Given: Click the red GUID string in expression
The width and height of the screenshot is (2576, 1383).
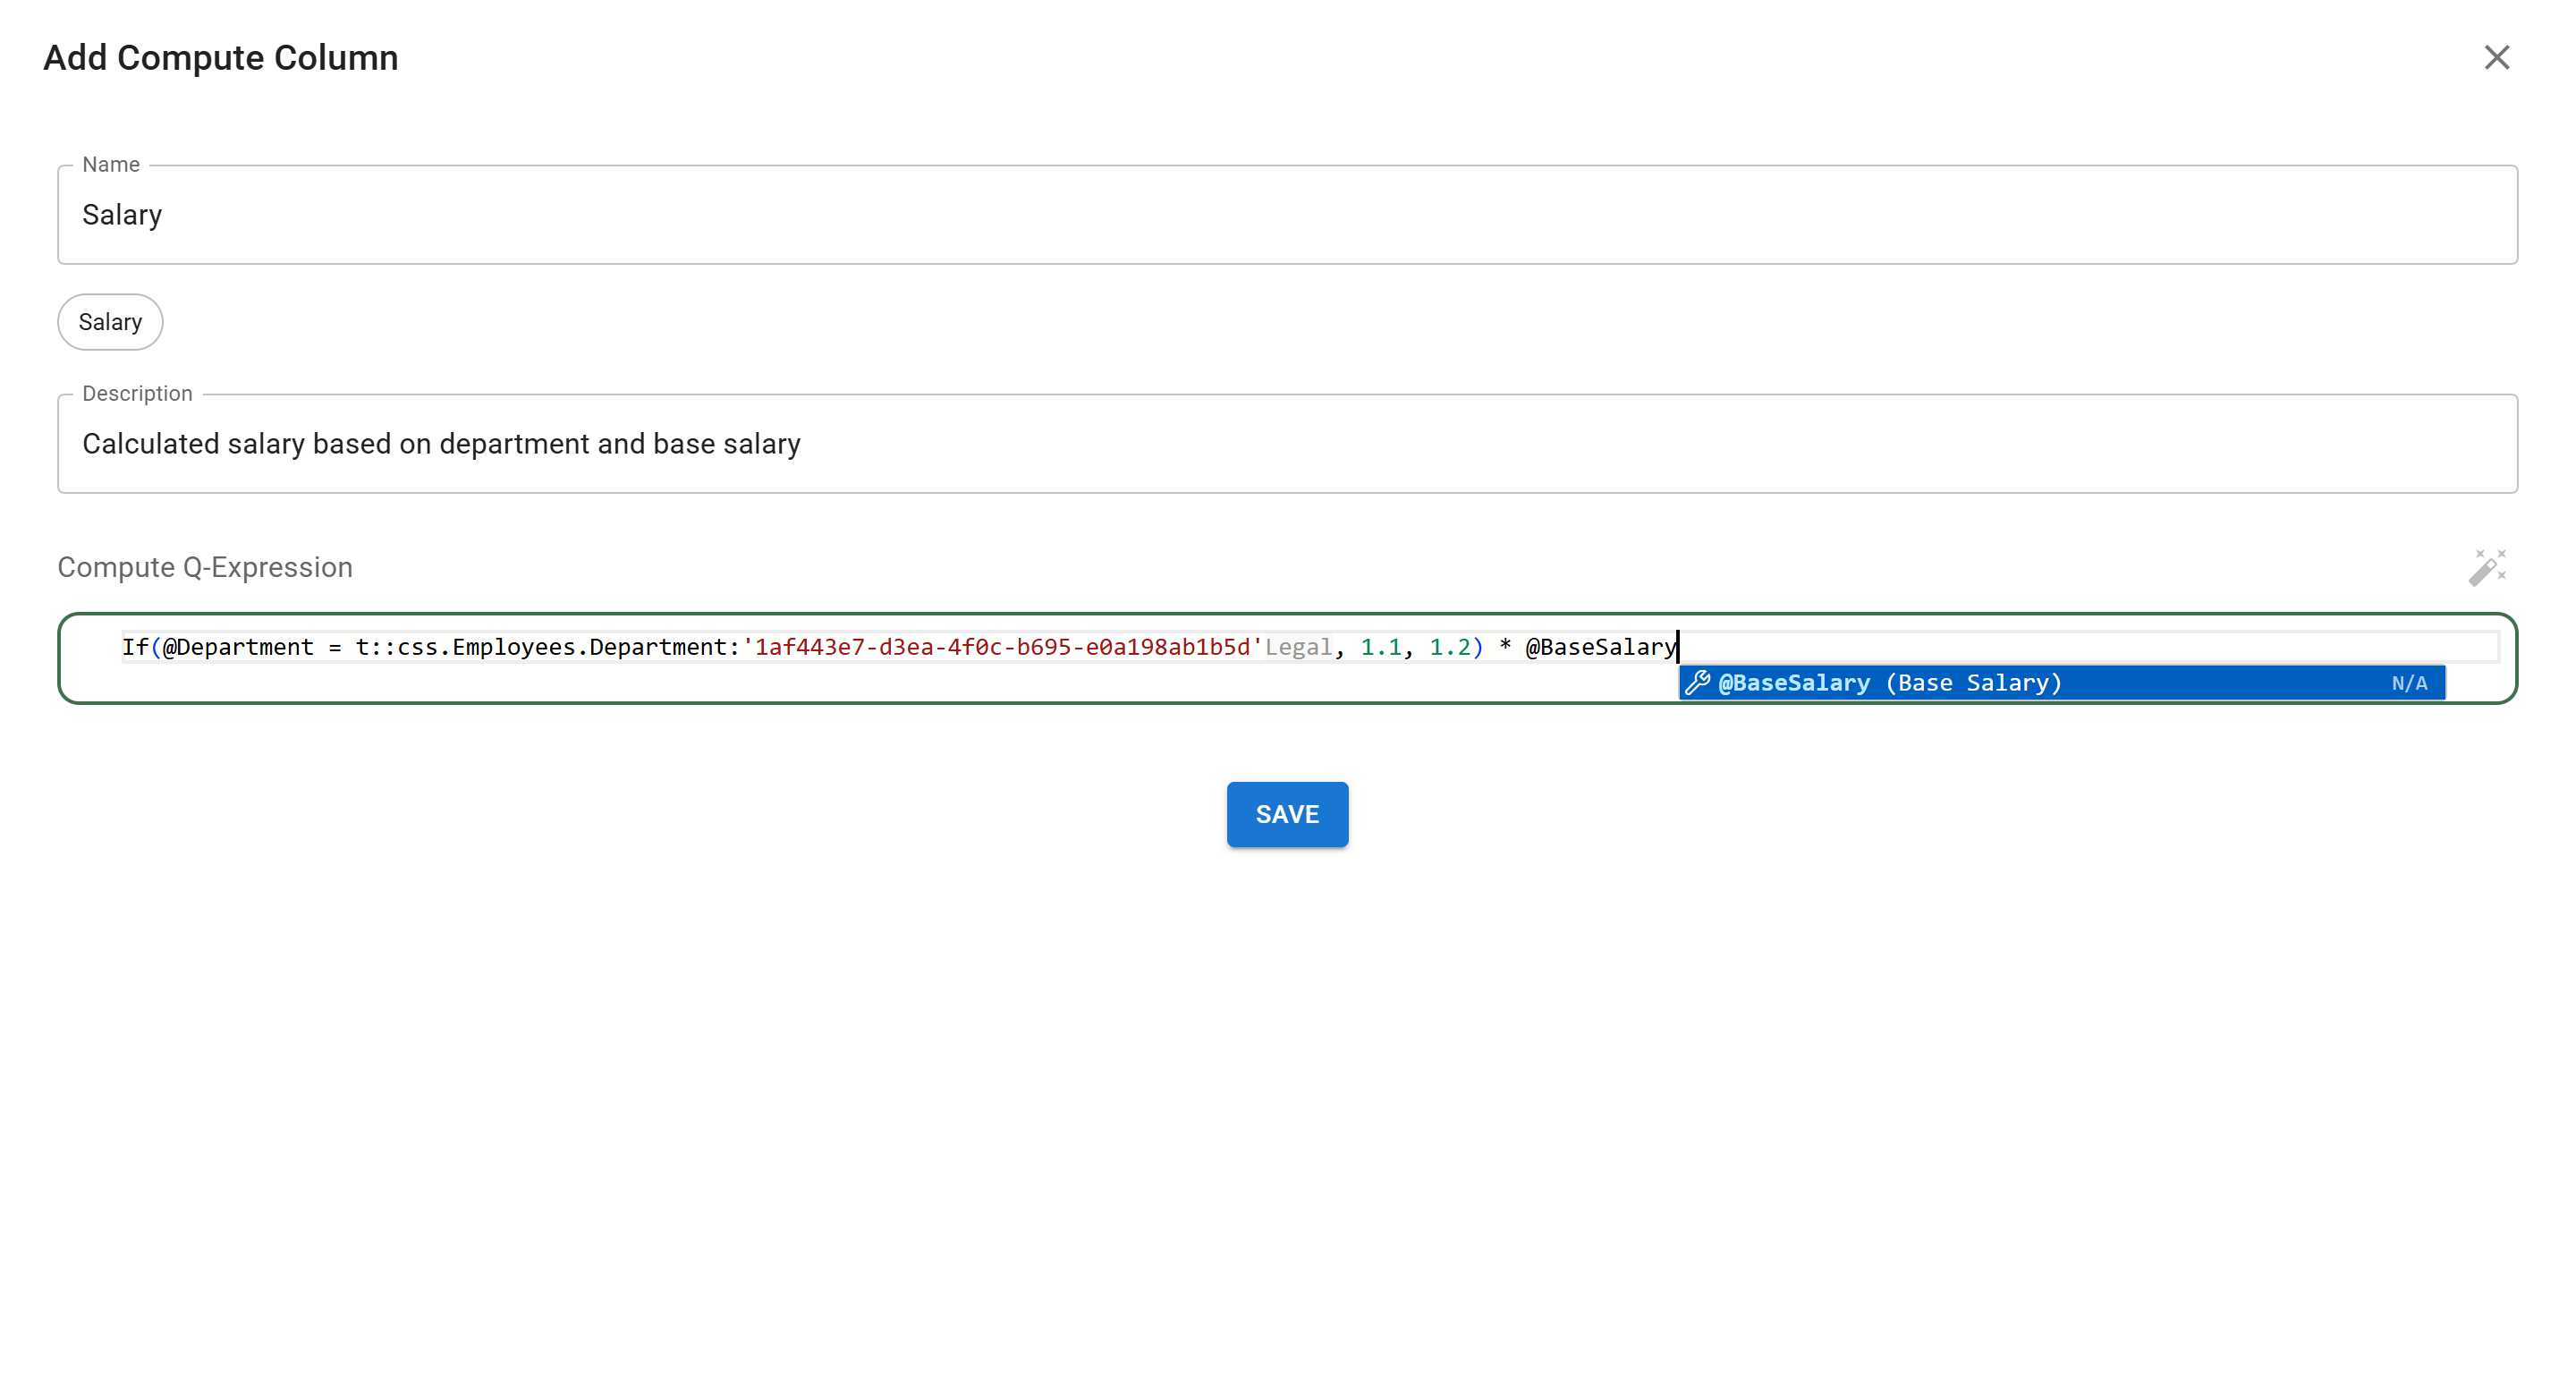Looking at the screenshot, I should (x=1000, y=647).
